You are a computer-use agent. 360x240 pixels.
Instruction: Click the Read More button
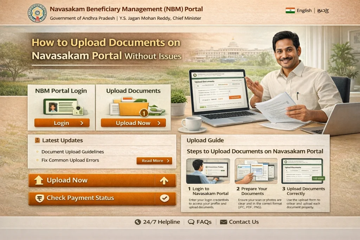(x=154, y=161)
